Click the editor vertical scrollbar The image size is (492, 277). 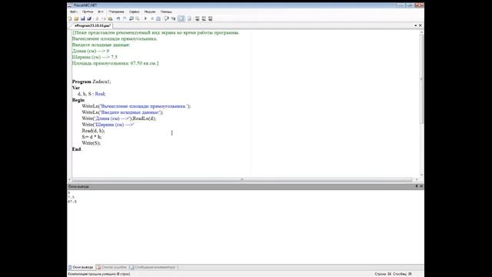pos(421,78)
